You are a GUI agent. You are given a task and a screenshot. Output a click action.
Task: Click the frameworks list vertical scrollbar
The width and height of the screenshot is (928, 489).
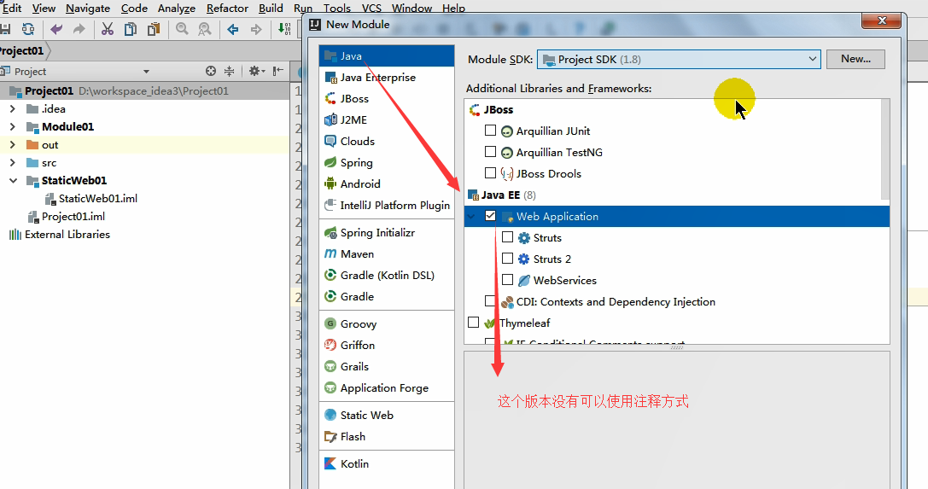885,149
